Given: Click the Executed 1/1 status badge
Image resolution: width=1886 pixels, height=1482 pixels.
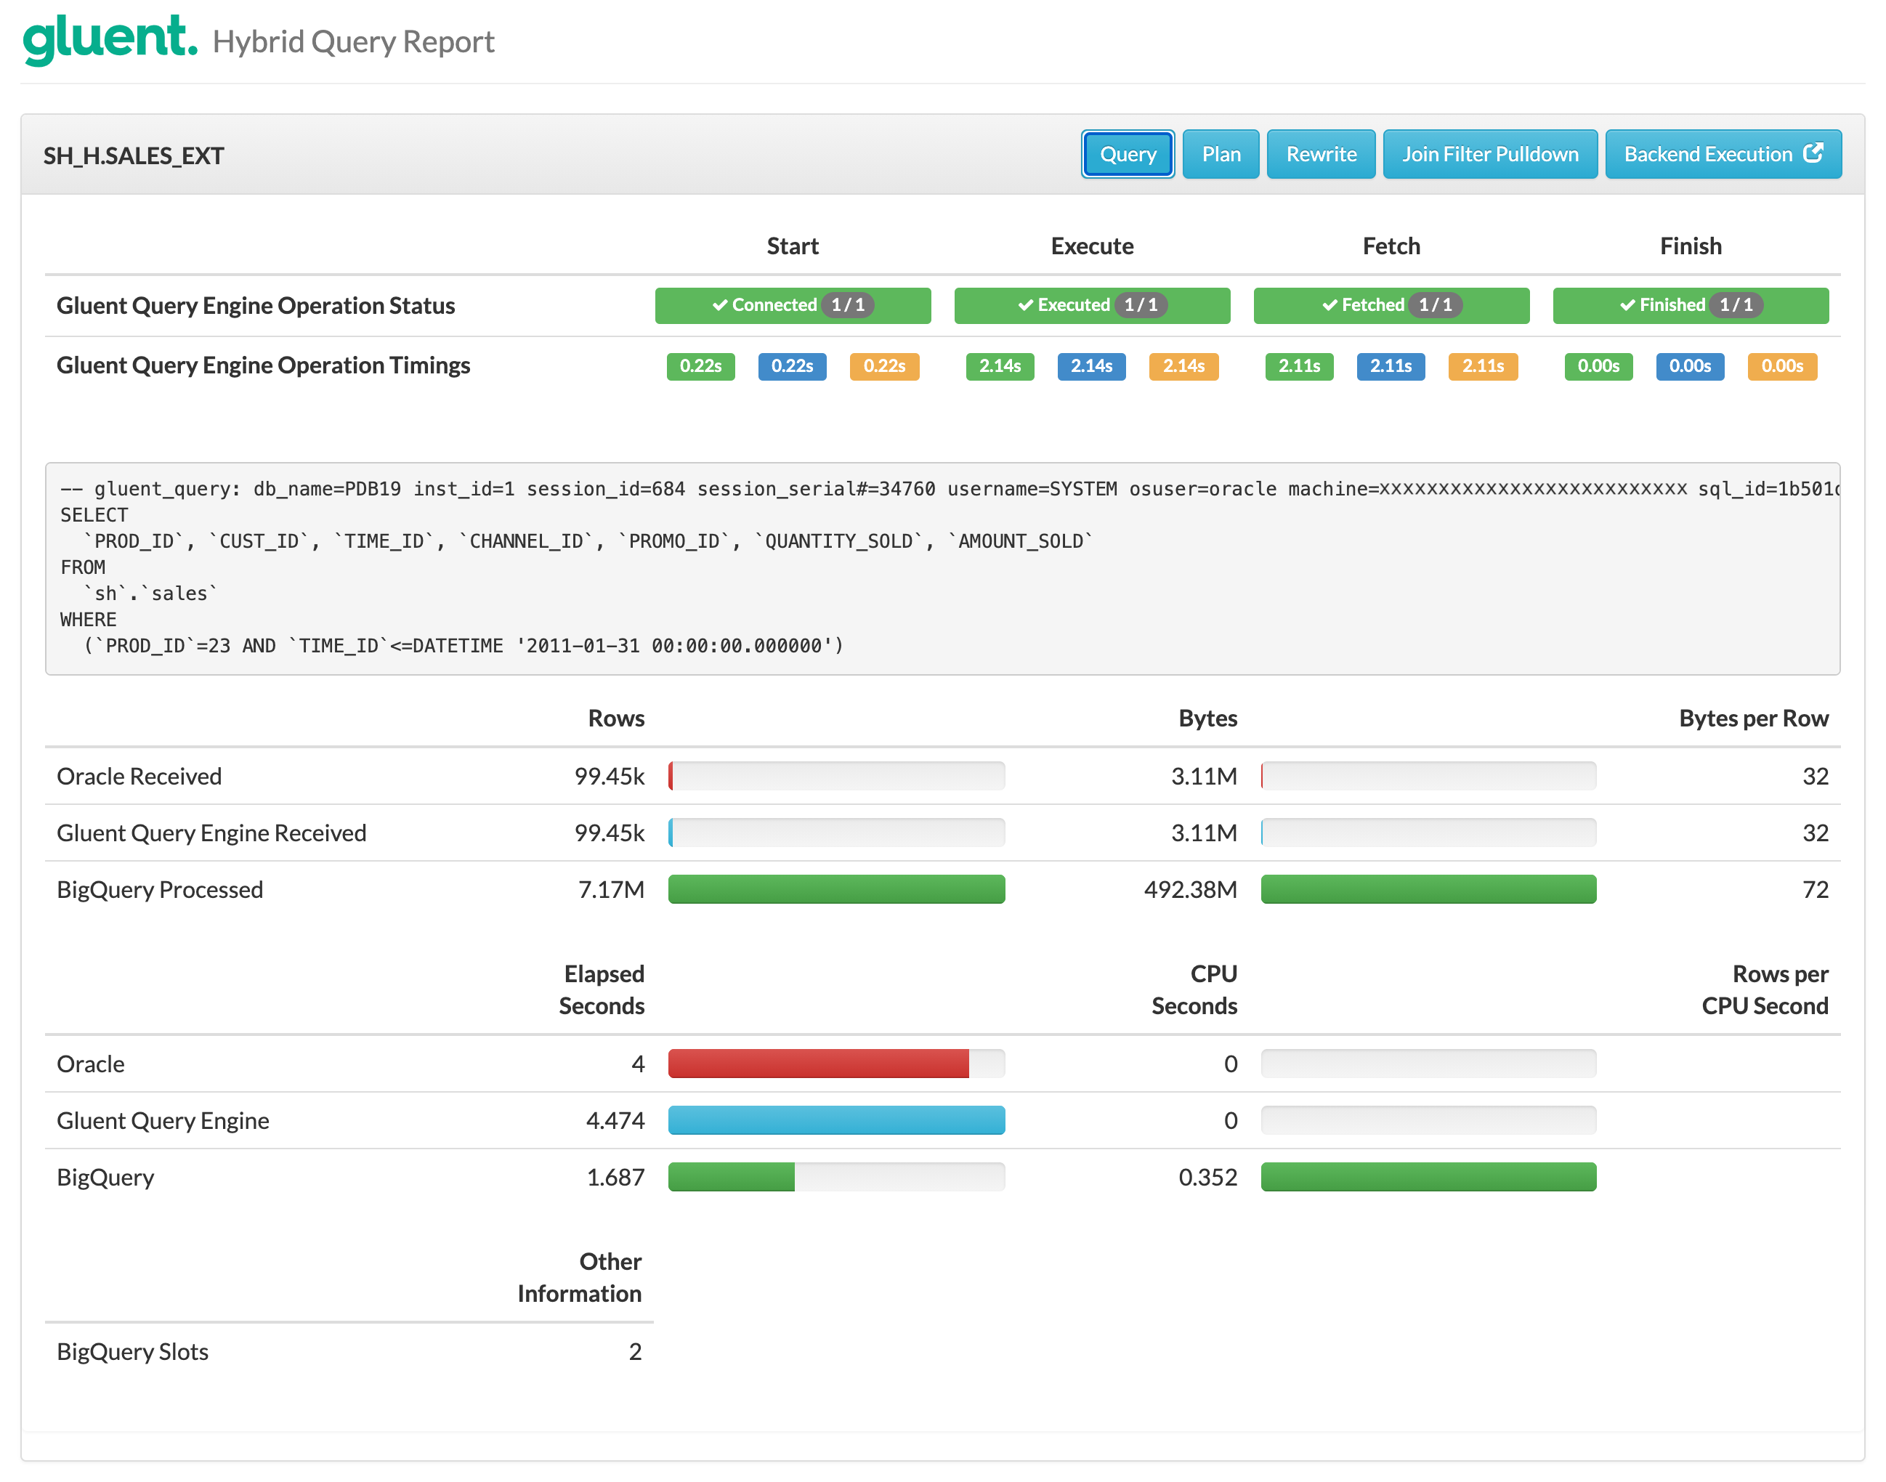Looking at the screenshot, I should [1092, 305].
